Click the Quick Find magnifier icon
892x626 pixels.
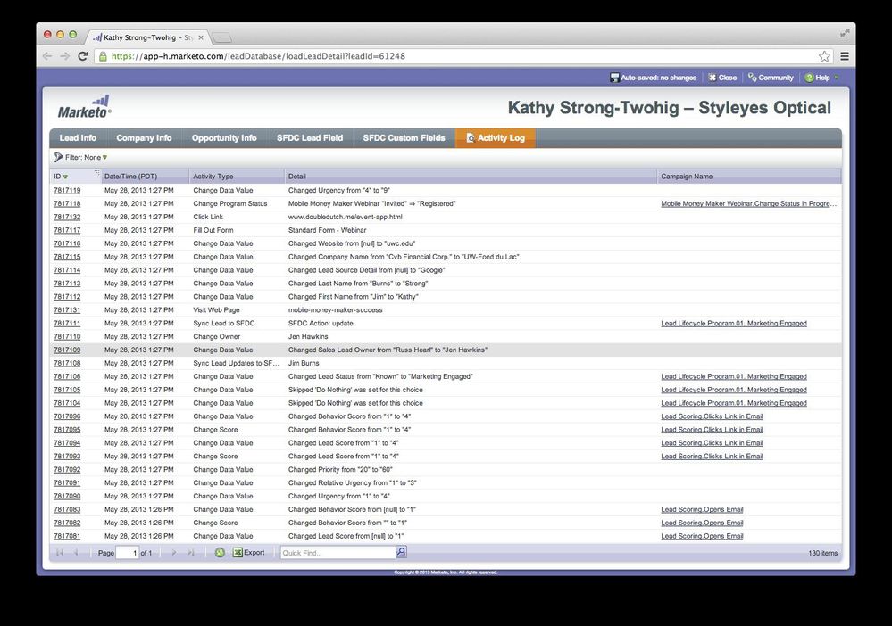tap(401, 552)
